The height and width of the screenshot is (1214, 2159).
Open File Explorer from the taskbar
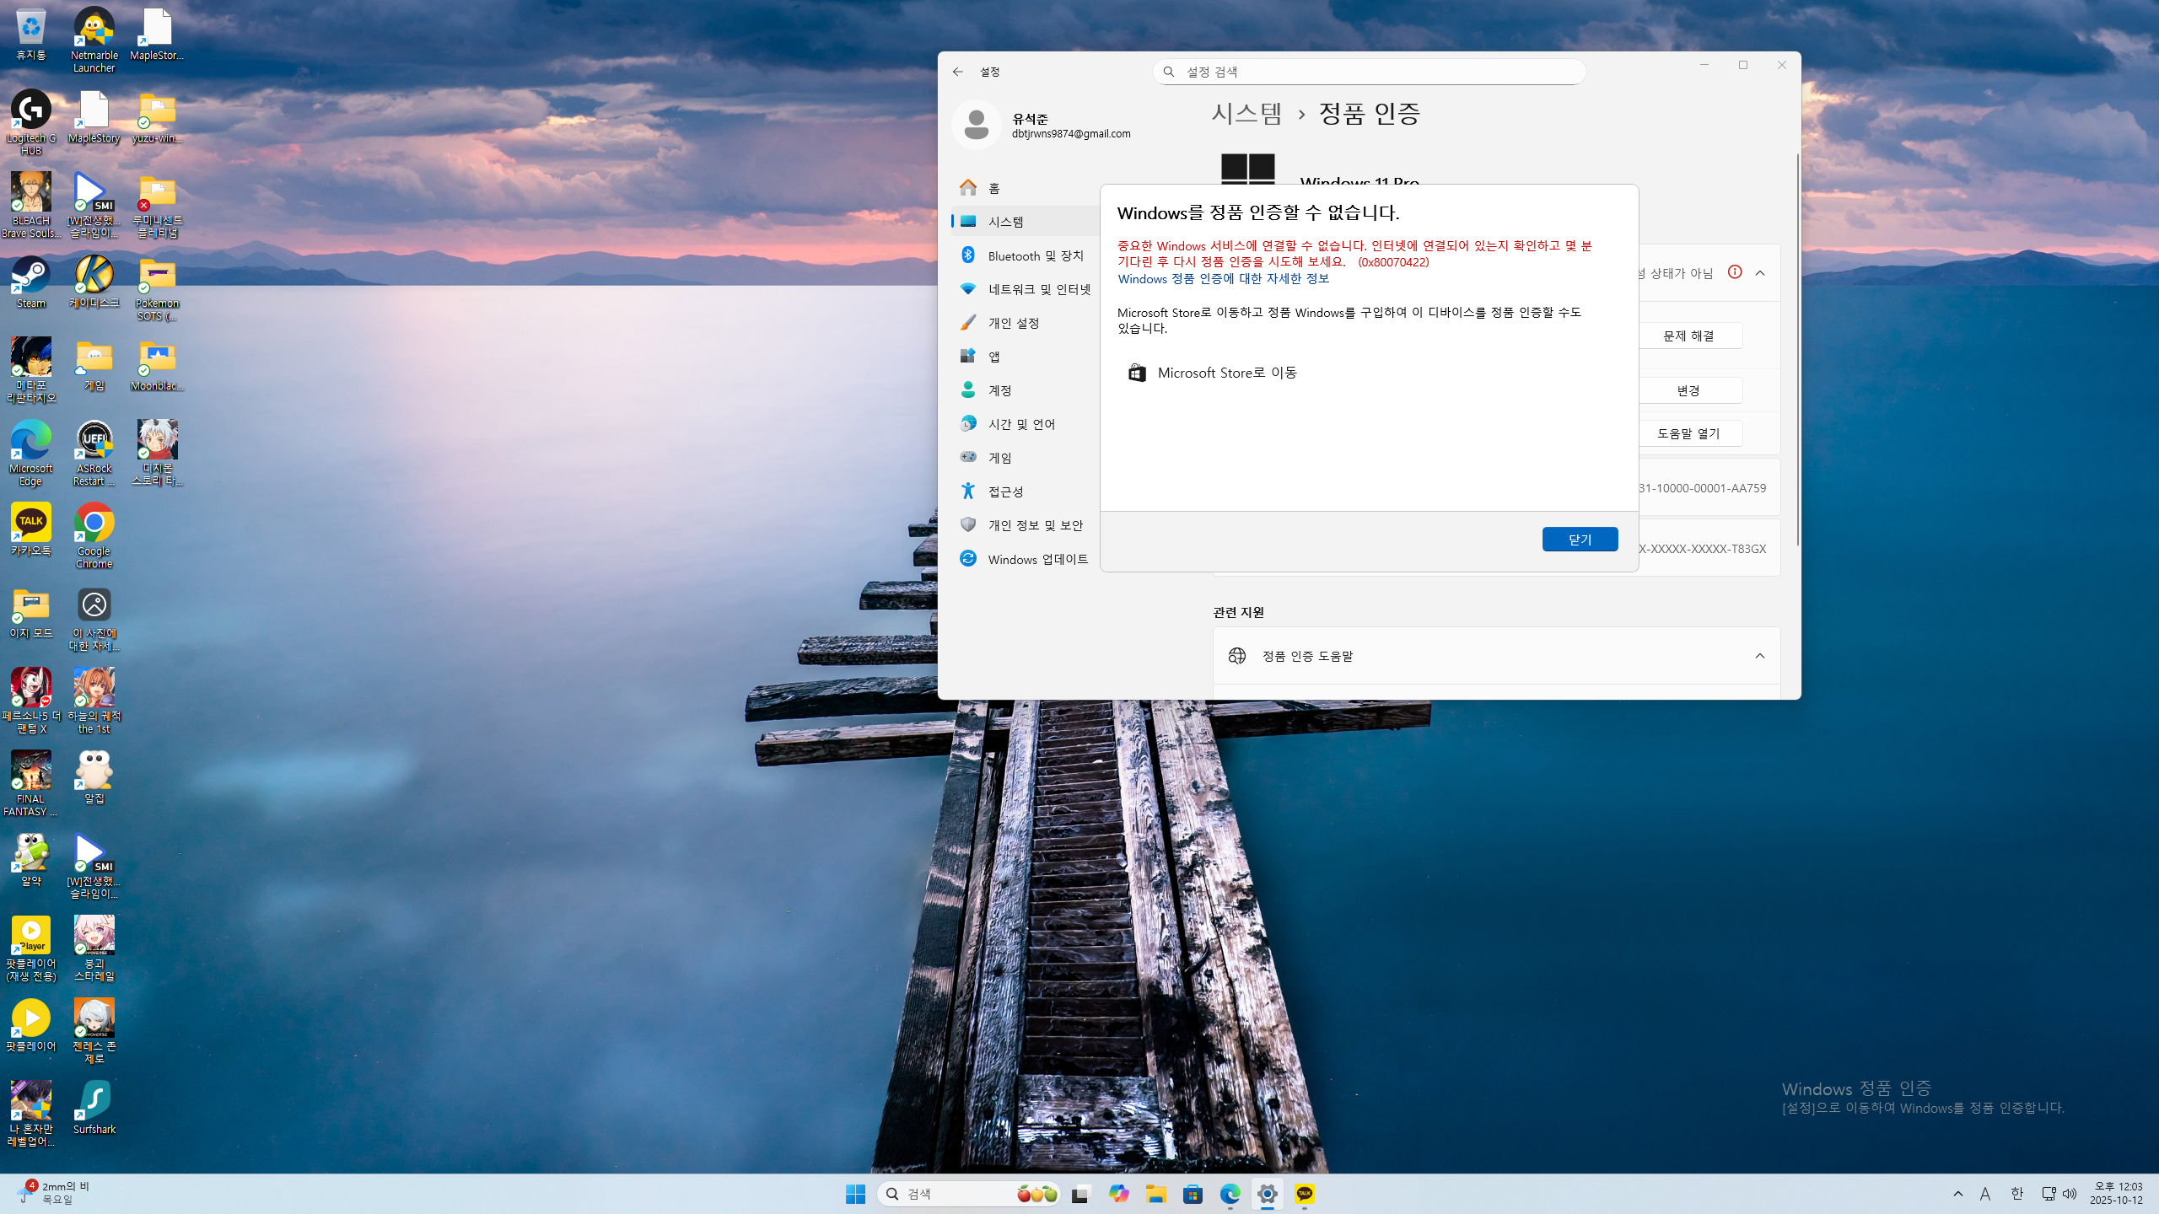1155,1194
